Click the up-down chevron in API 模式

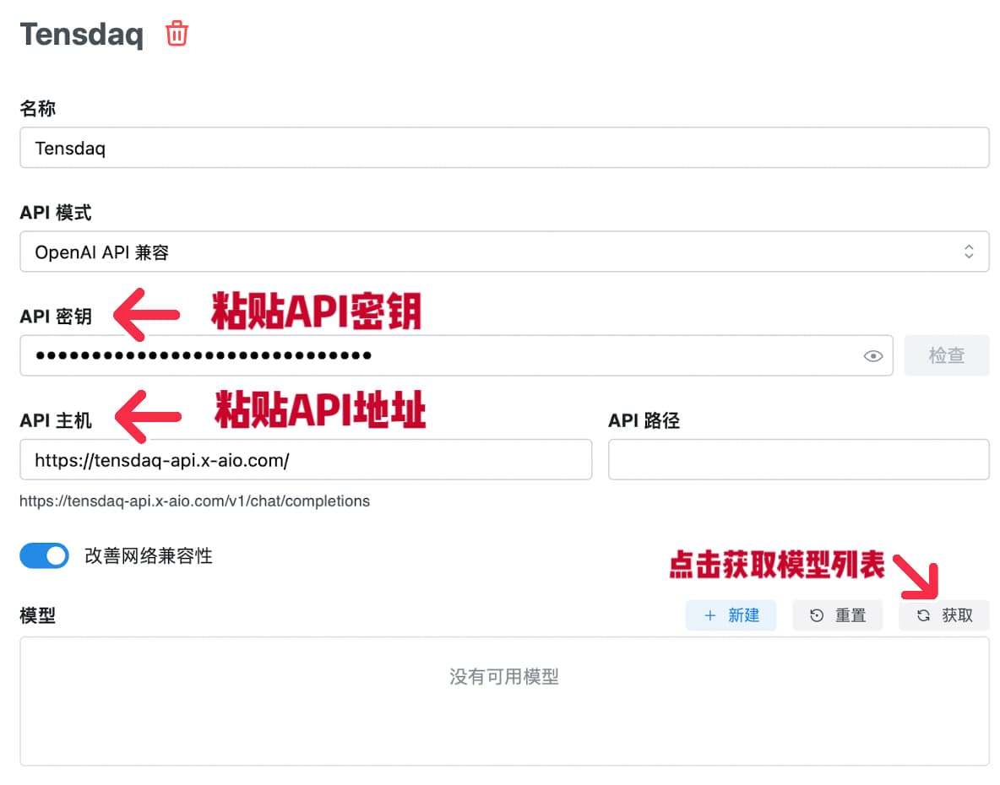point(969,252)
